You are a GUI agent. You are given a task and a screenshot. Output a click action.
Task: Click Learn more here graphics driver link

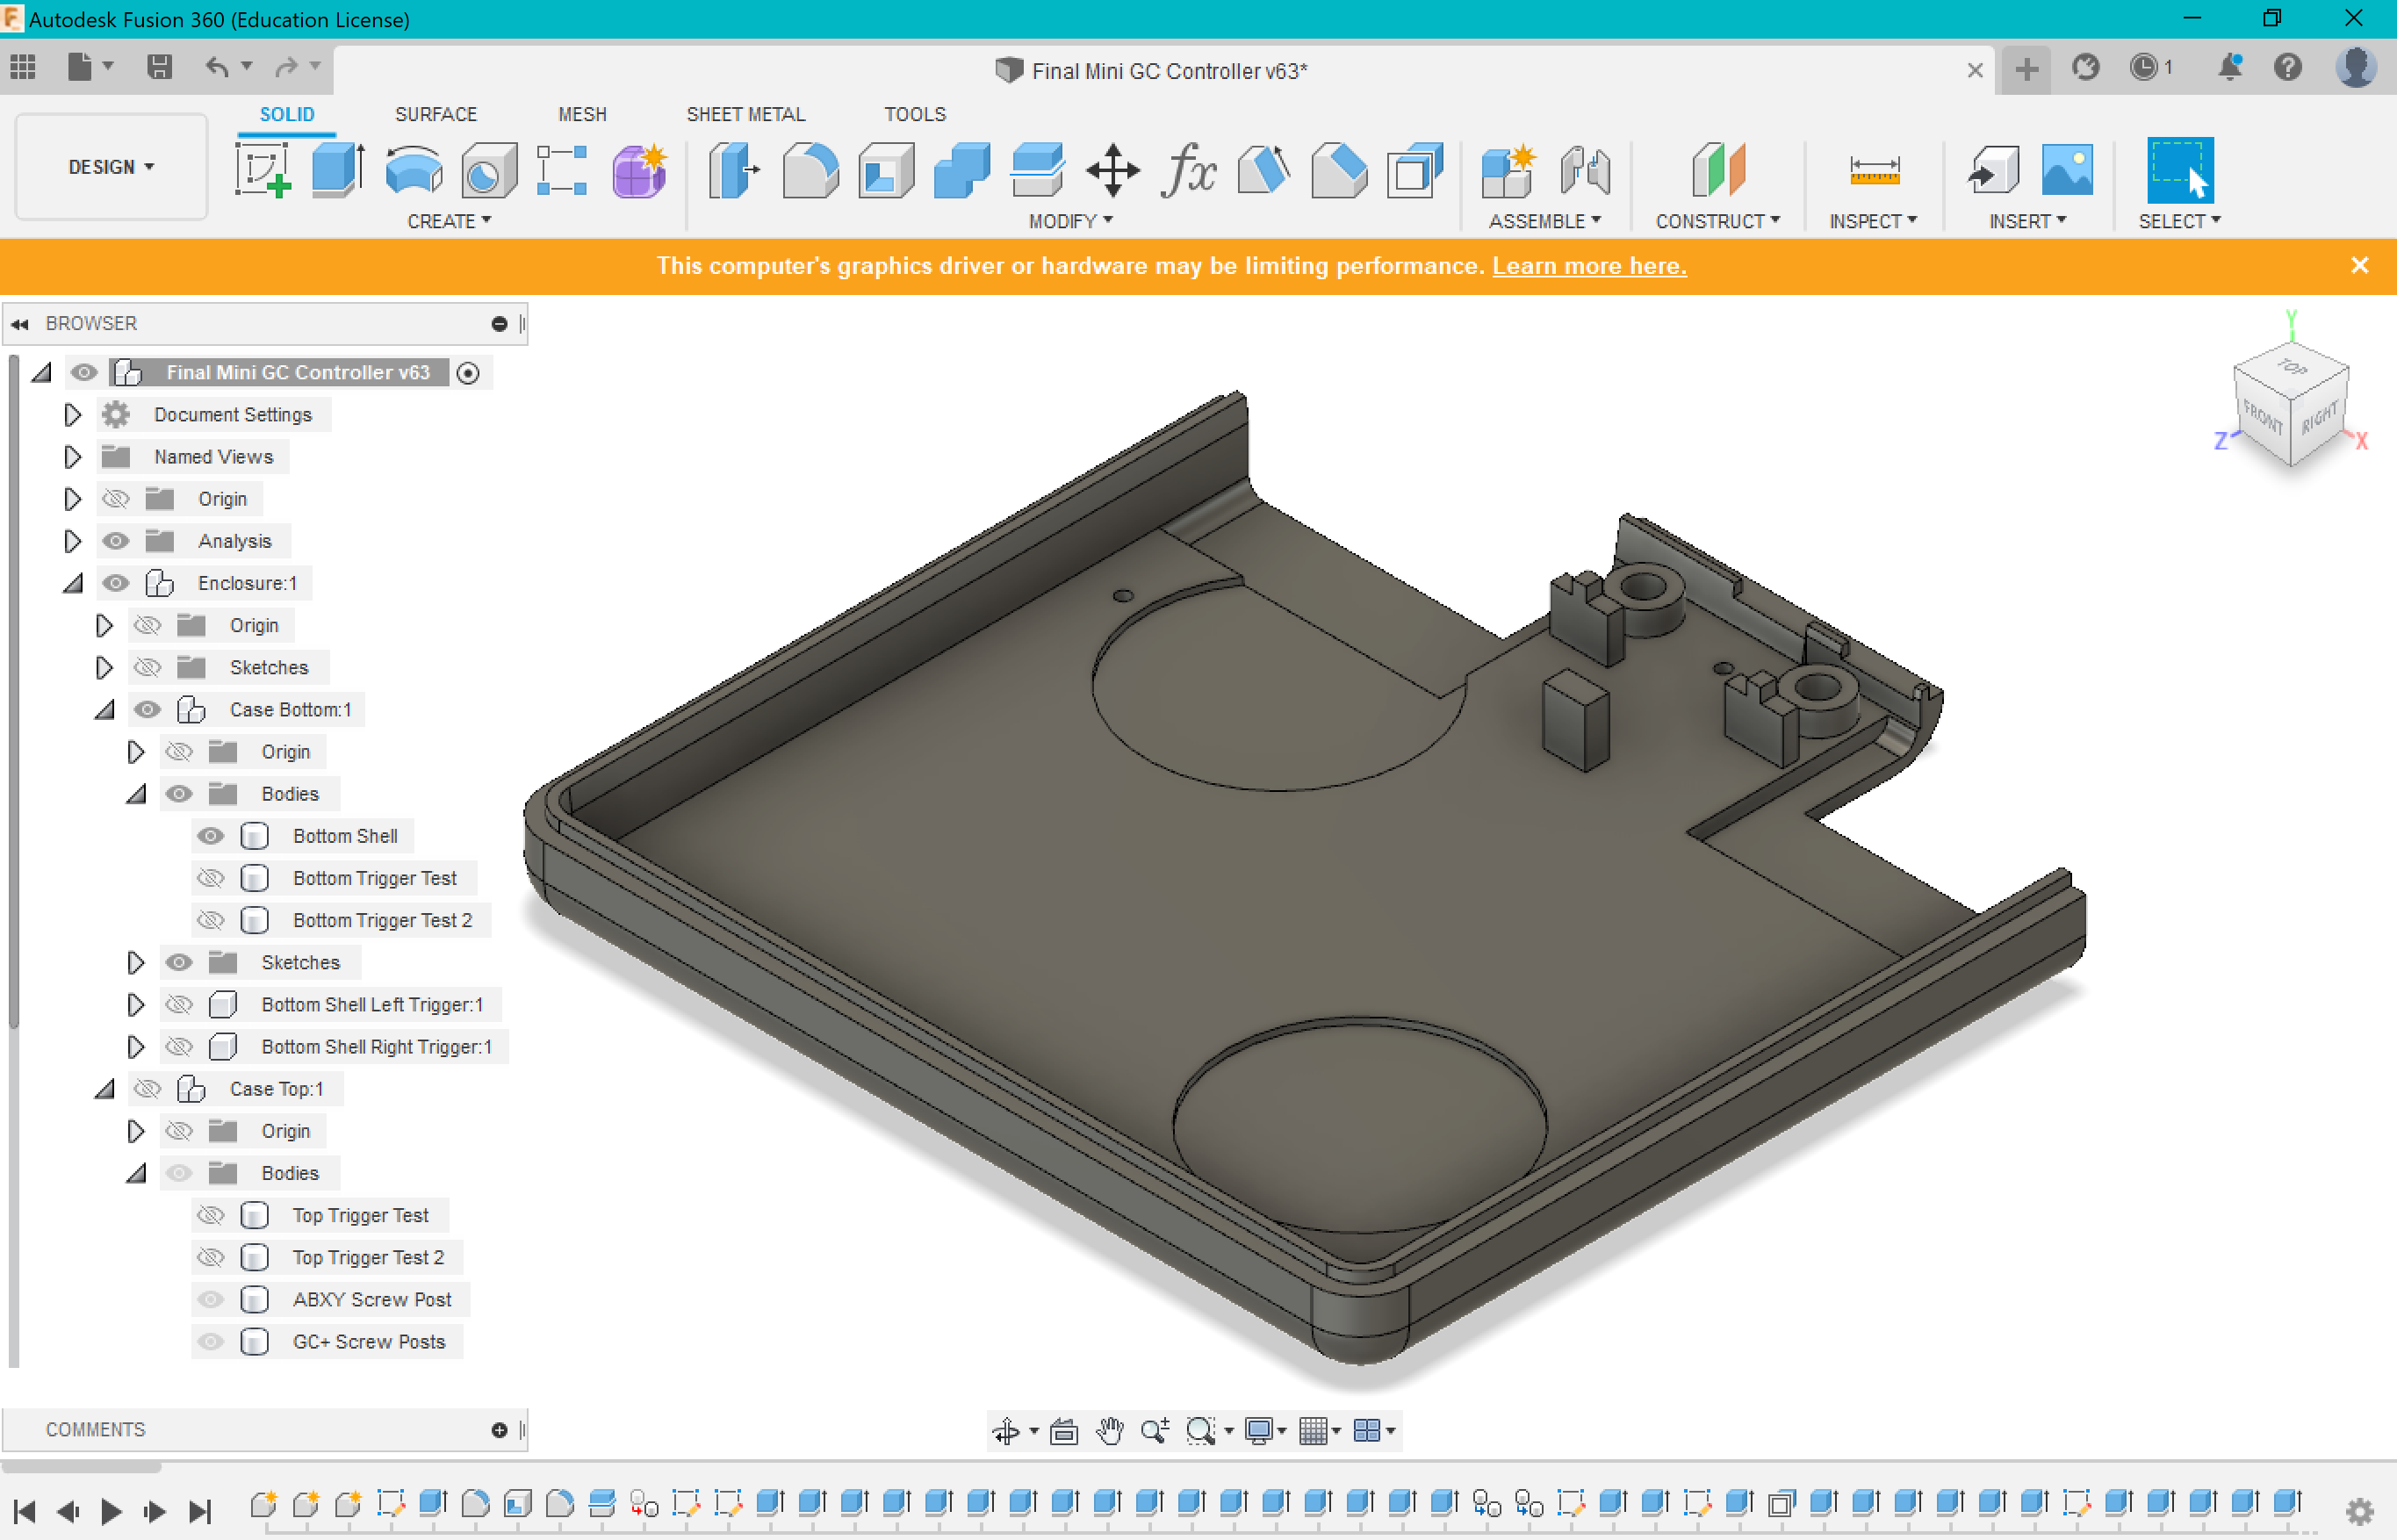[x=1585, y=266]
